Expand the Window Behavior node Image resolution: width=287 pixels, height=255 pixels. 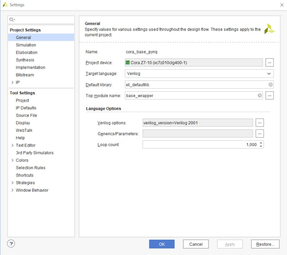[x=12, y=190]
